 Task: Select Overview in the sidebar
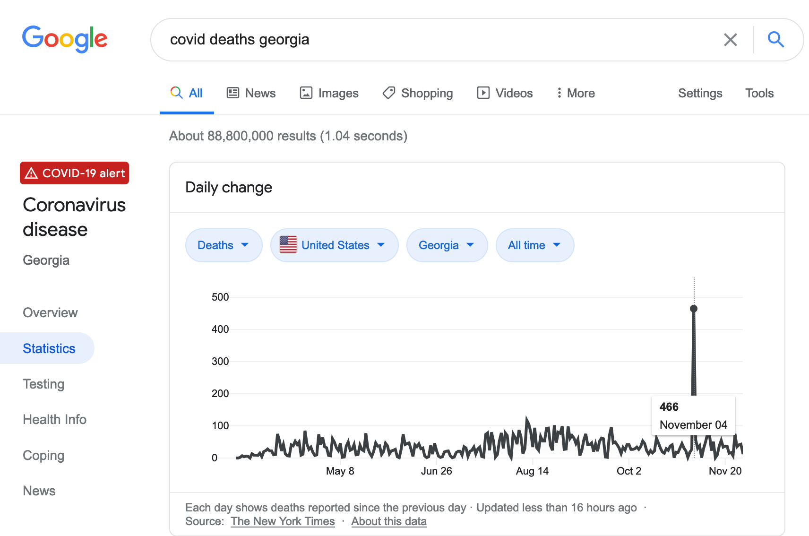click(x=50, y=312)
